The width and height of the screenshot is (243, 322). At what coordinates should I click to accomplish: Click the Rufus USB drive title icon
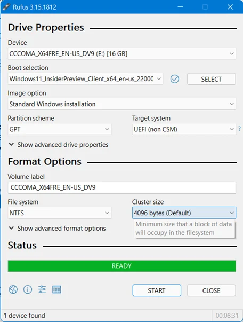pyautogui.click(x=6, y=7)
